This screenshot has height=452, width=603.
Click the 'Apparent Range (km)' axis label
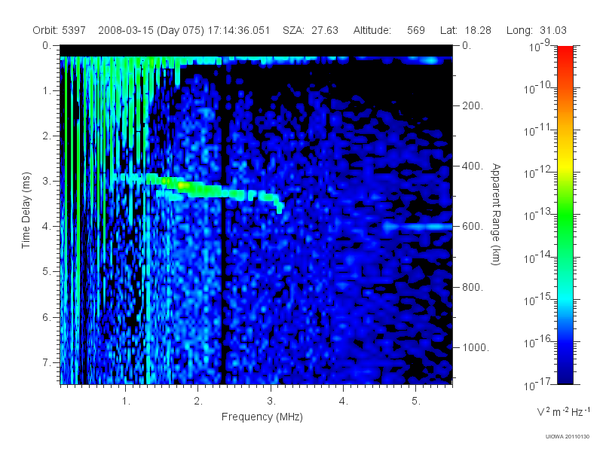point(496,214)
